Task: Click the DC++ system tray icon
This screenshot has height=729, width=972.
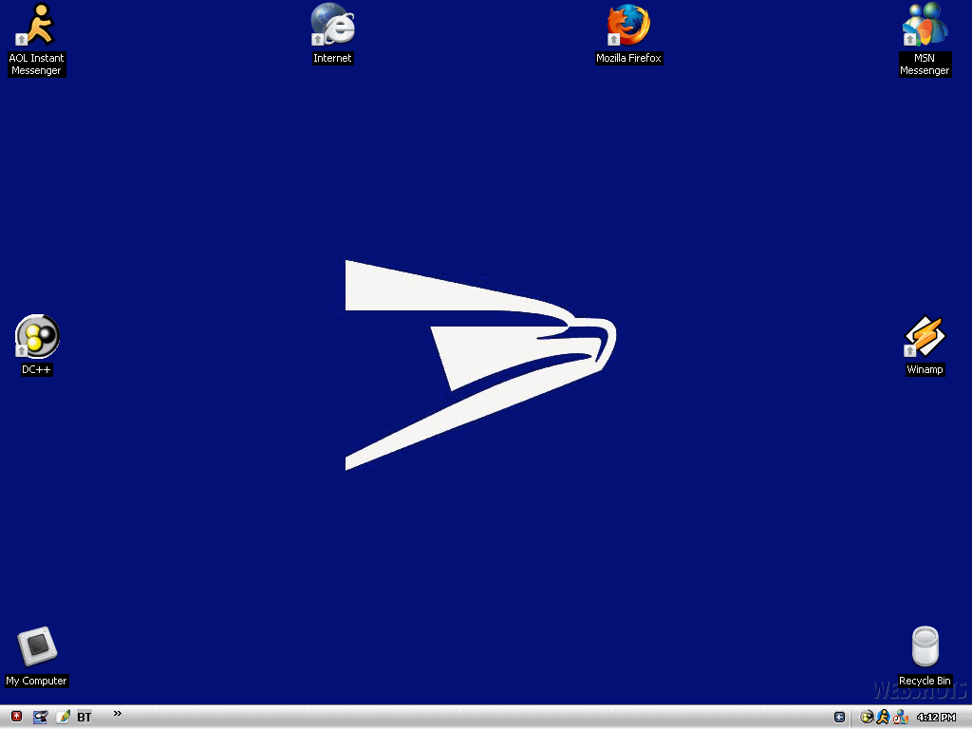Action: click(x=867, y=717)
